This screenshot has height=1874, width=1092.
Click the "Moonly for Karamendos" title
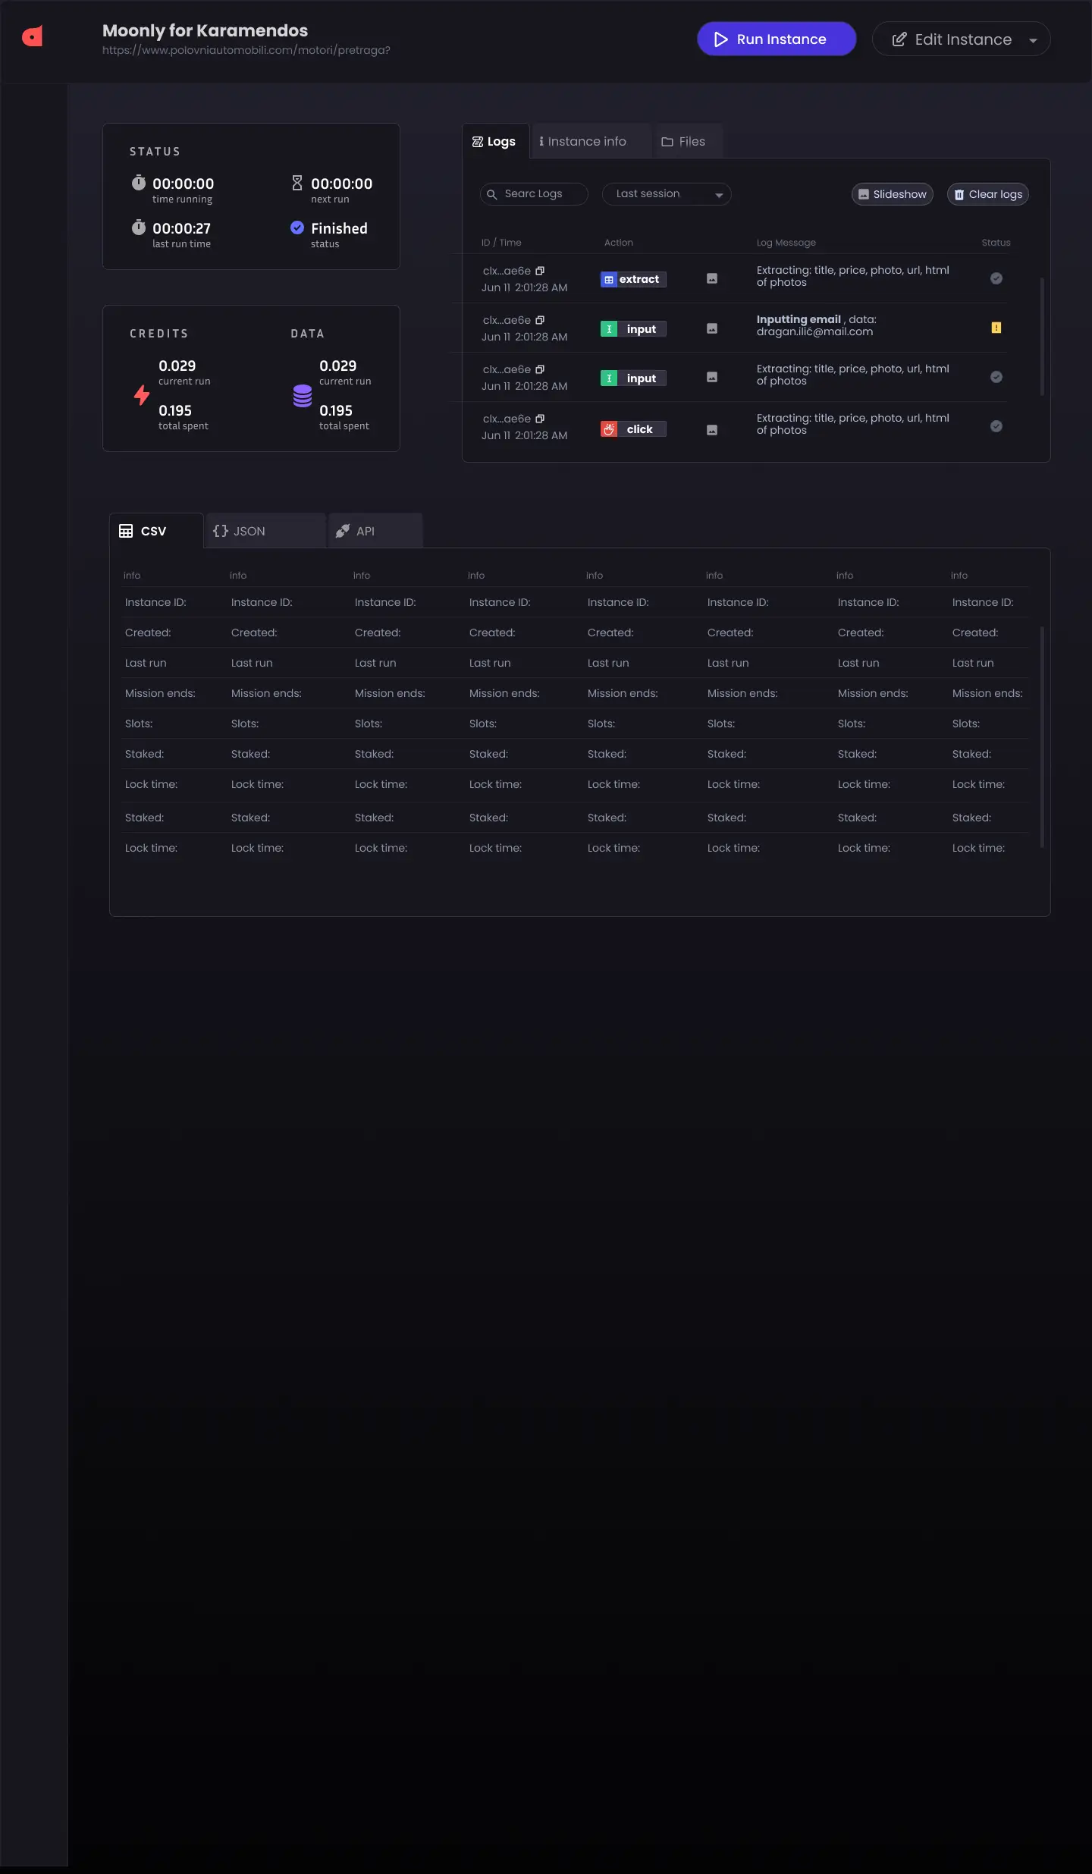[x=206, y=30]
